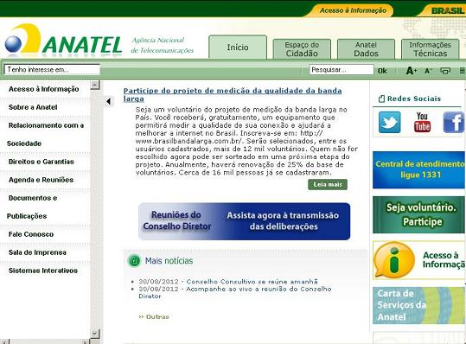Click the Redes Sociais heading icon
This screenshot has width=466, height=344.
pyautogui.click(x=381, y=99)
